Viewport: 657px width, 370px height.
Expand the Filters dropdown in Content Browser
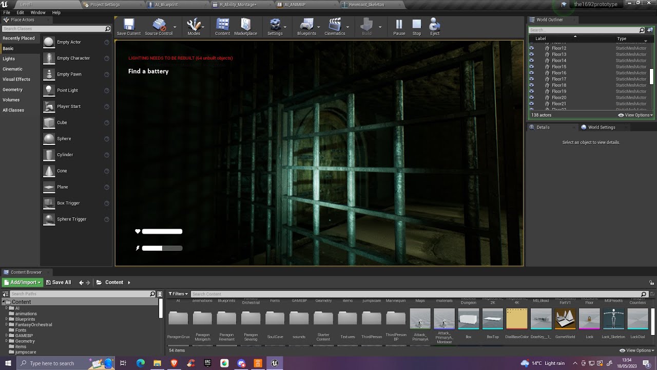pyautogui.click(x=178, y=294)
